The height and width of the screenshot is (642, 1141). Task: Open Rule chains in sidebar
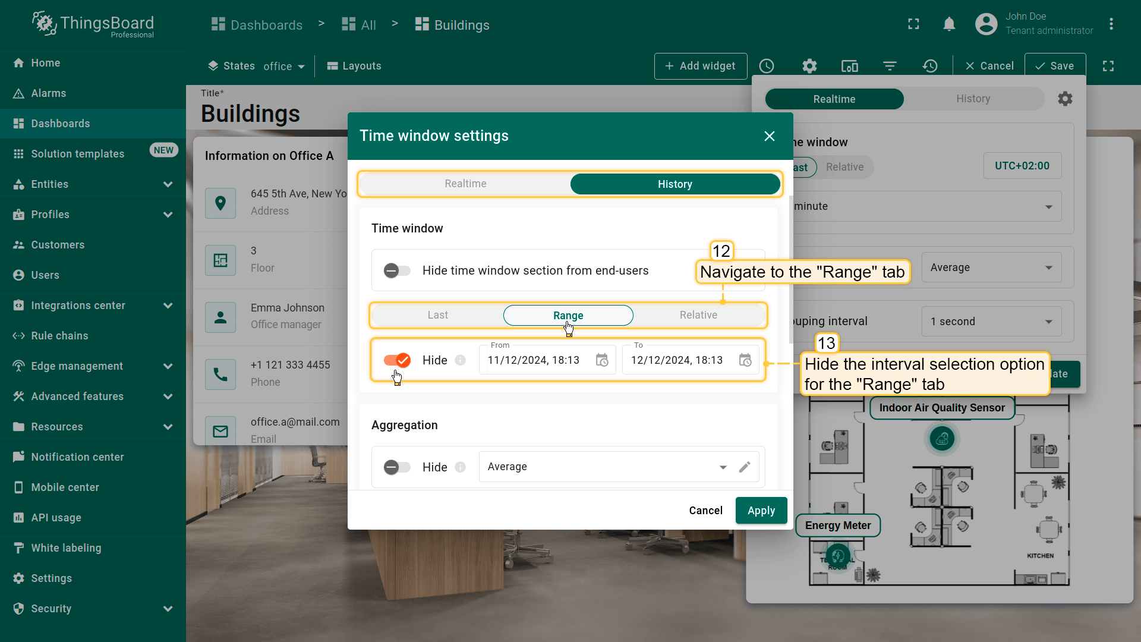(59, 336)
